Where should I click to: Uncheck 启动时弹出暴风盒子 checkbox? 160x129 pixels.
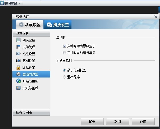(64, 46)
